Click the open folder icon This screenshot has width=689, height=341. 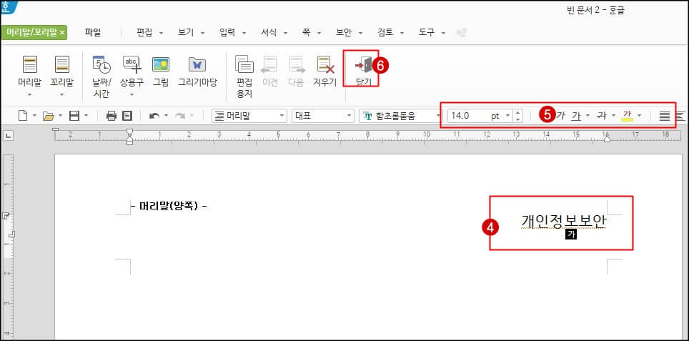pyautogui.click(x=48, y=116)
